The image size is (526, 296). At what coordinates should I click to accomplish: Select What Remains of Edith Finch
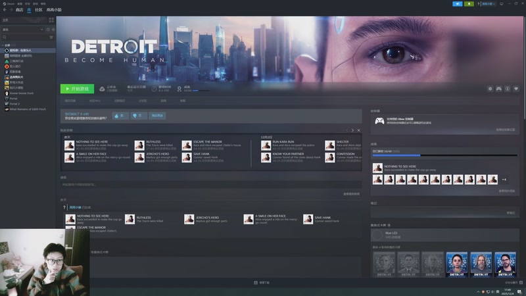point(25,109)
